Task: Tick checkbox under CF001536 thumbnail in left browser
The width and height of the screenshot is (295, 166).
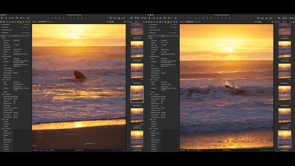Action: 133,59
